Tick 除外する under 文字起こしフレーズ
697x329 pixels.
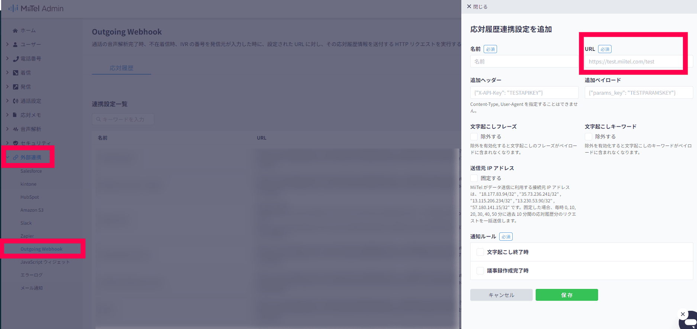tap(474, 137)
